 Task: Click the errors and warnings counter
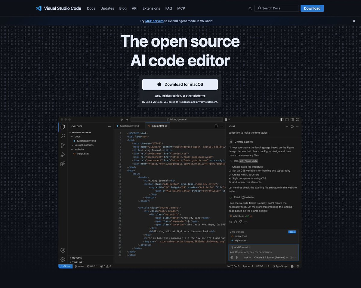tap(106, 266)
